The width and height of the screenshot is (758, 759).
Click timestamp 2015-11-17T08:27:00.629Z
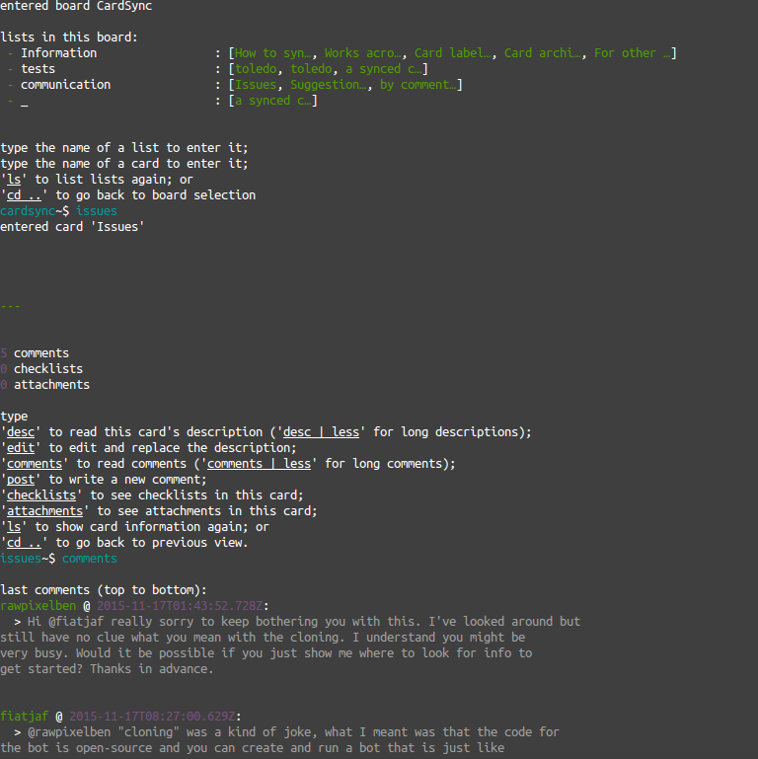[x=152, y=717]
